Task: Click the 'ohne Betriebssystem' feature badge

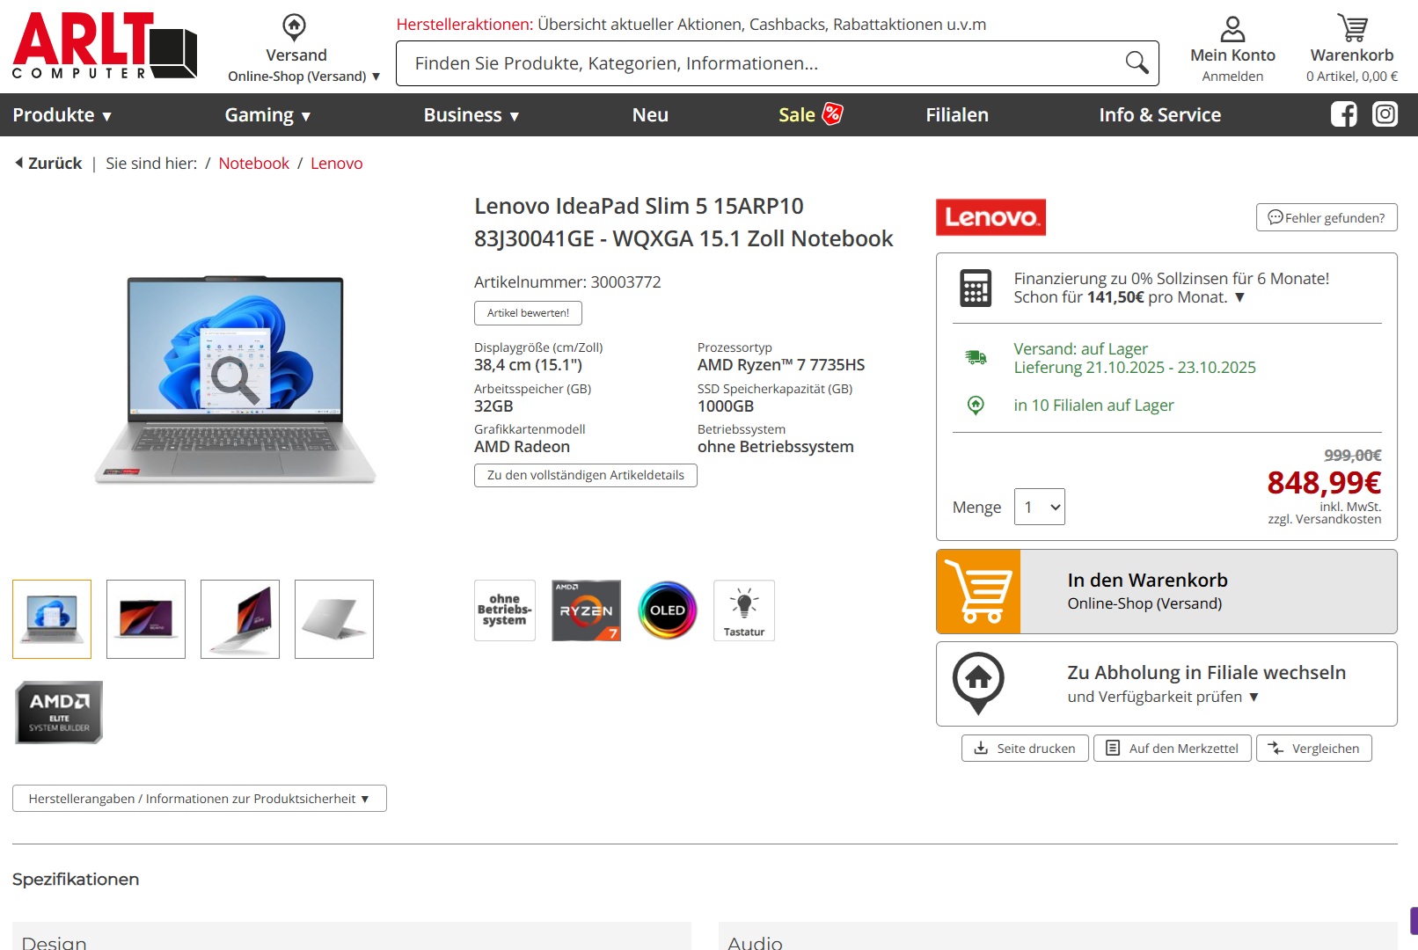Action: (505, 610)
